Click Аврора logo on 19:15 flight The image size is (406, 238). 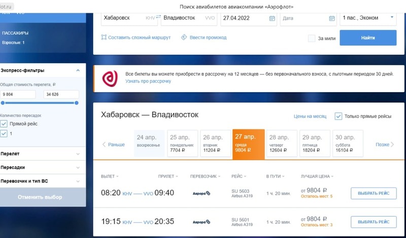tap(201, 222)
